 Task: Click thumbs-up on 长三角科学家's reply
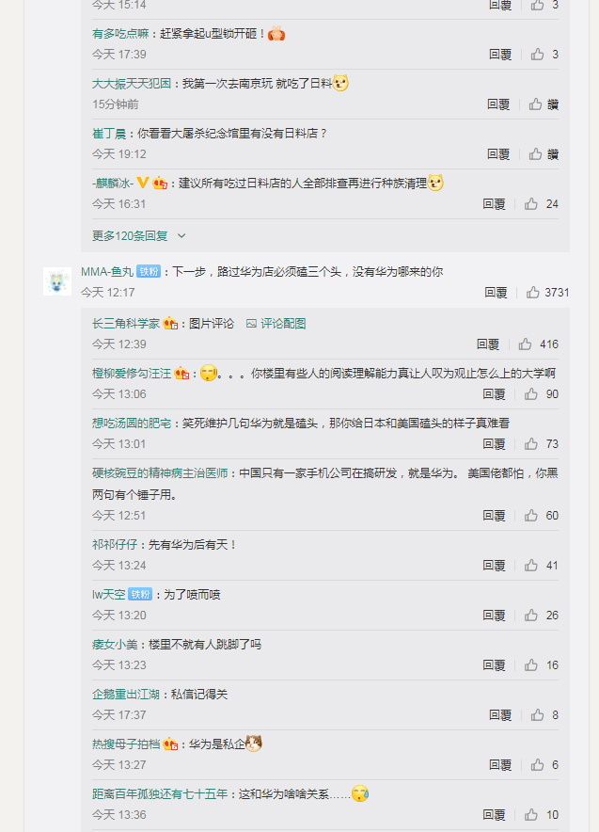pos(526,344)
